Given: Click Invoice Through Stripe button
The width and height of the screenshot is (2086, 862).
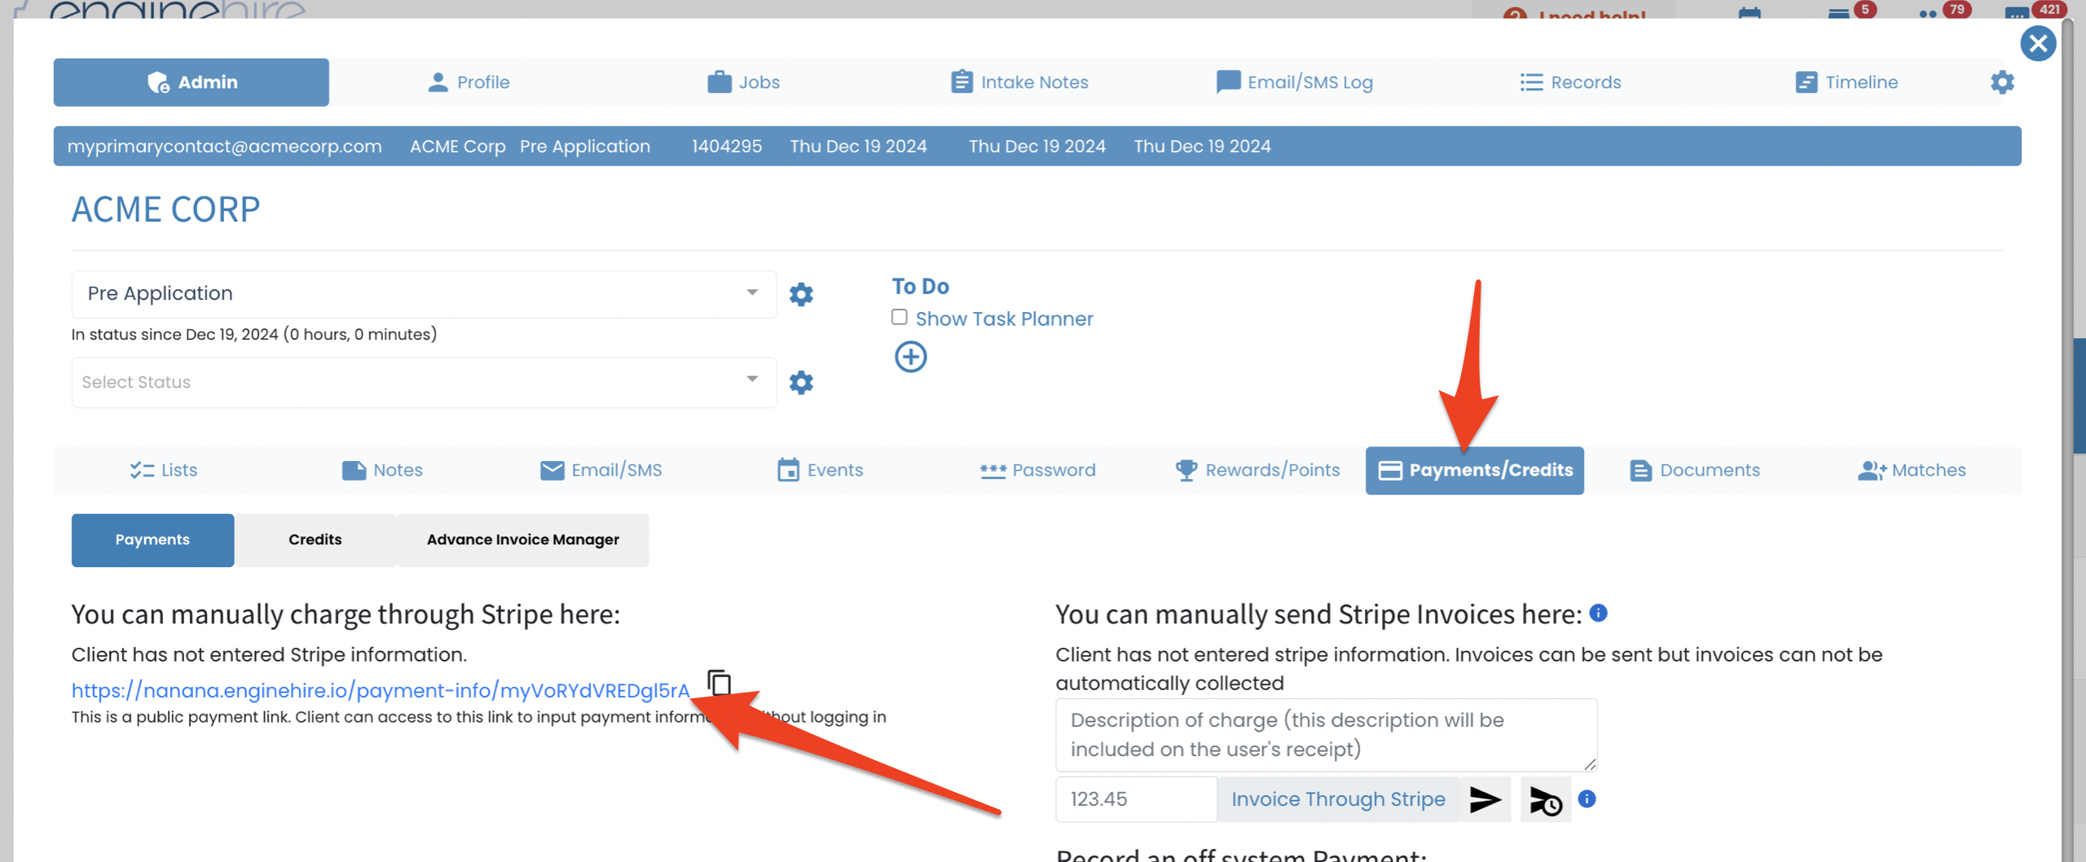Looking at the screenshot, I should coord(1338,798).
